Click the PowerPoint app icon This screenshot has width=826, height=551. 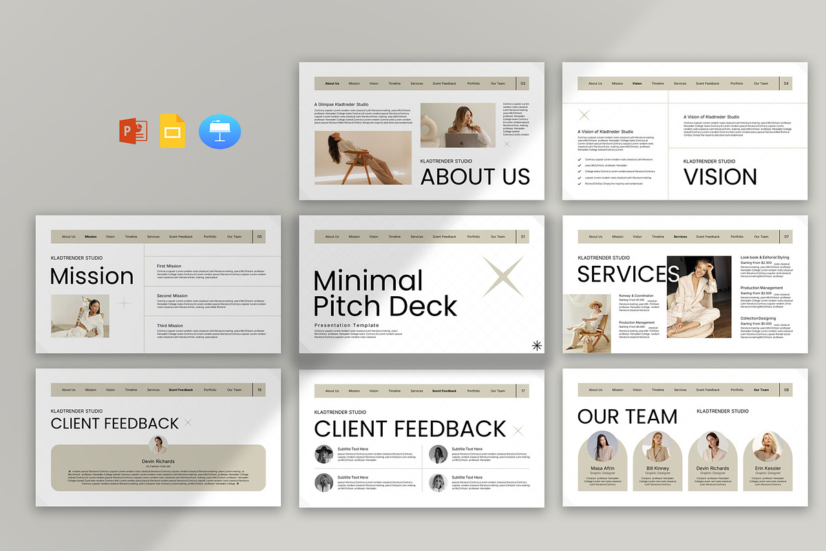coord(133,130)
